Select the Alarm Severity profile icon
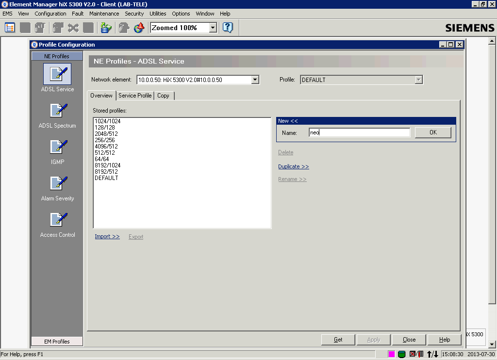This screenshot has width=497, height=360. 58,183
